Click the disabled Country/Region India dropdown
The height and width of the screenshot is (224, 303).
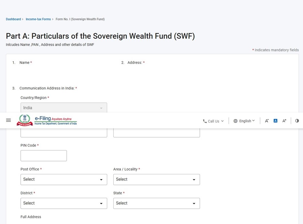[64, 107]
